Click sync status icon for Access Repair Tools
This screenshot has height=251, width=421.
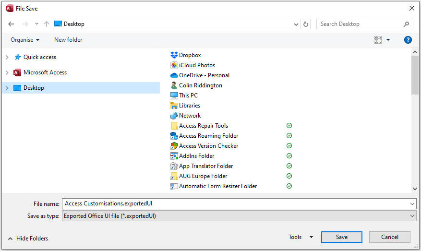[289, 126]
